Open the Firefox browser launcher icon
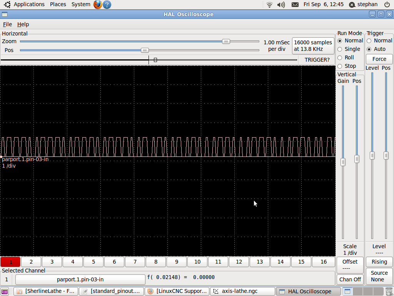394x296 pixels. tap(97, 4)
